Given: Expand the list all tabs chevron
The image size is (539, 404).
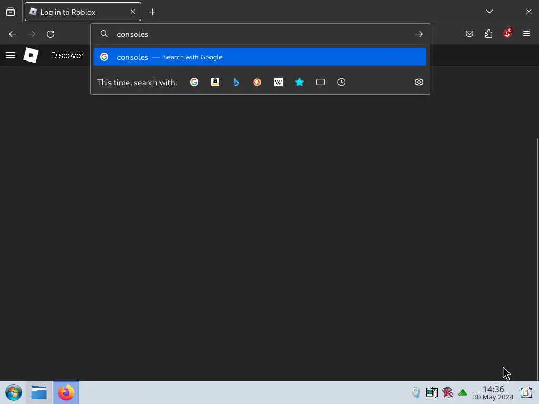Looking at the screenshot, I should pos(490,12).
